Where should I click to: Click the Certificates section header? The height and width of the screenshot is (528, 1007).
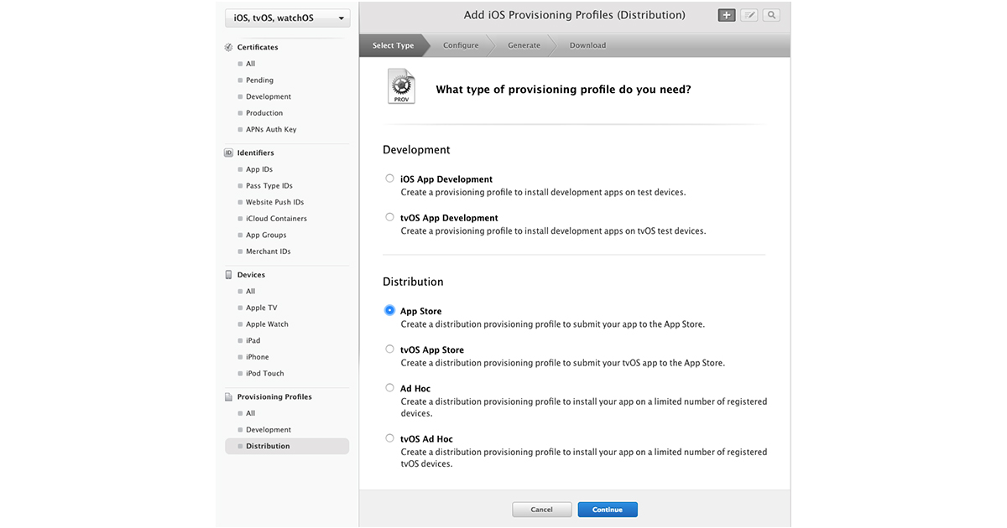point(258,48)
